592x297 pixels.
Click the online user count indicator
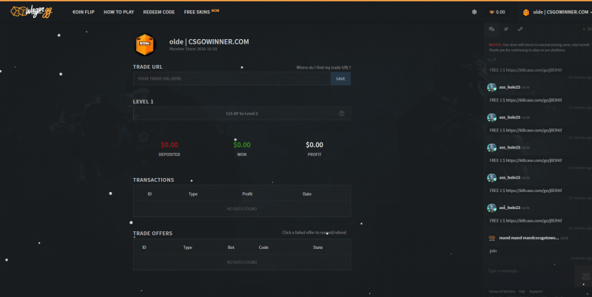pyautogui.click(x=588, y=29)
